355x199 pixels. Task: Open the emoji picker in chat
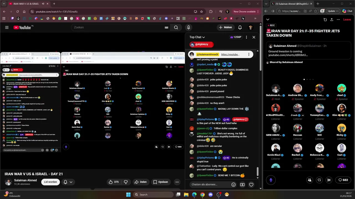click(x=234, y=184)
